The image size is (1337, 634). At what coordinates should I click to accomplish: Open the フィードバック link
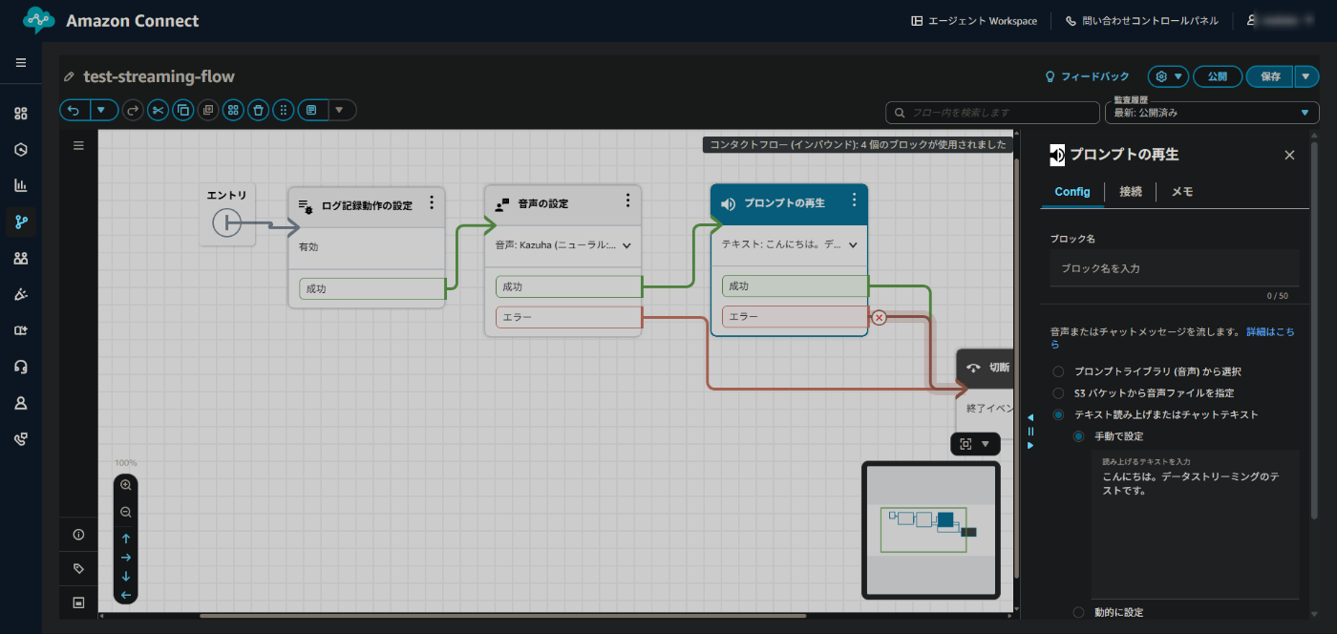pyautogui.click(x=1087, y=76)
